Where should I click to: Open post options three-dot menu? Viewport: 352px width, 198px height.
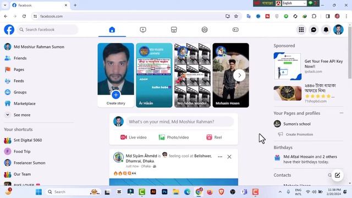coord(220,157)
